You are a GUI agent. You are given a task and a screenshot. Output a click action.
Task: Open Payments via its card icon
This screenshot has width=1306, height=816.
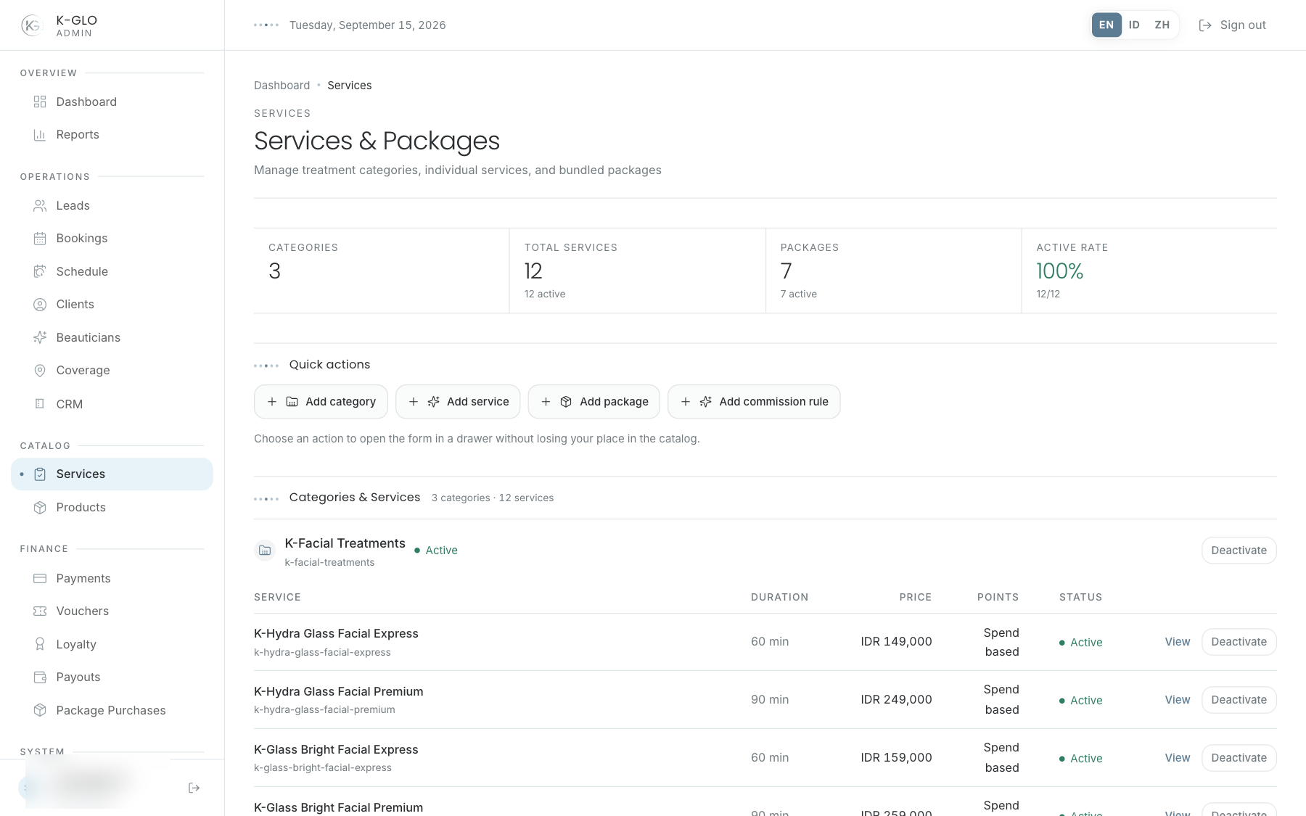click(x=40, y=579)
